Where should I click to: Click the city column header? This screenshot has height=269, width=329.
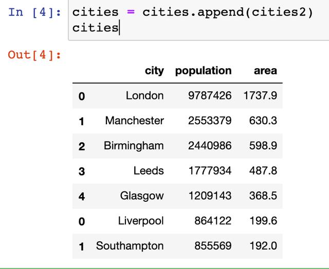(x=154, y=71)
